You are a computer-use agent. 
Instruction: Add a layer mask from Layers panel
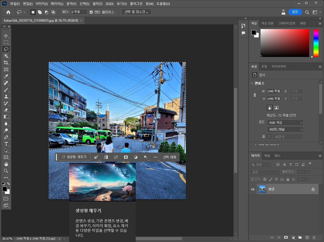pos(286,237)
